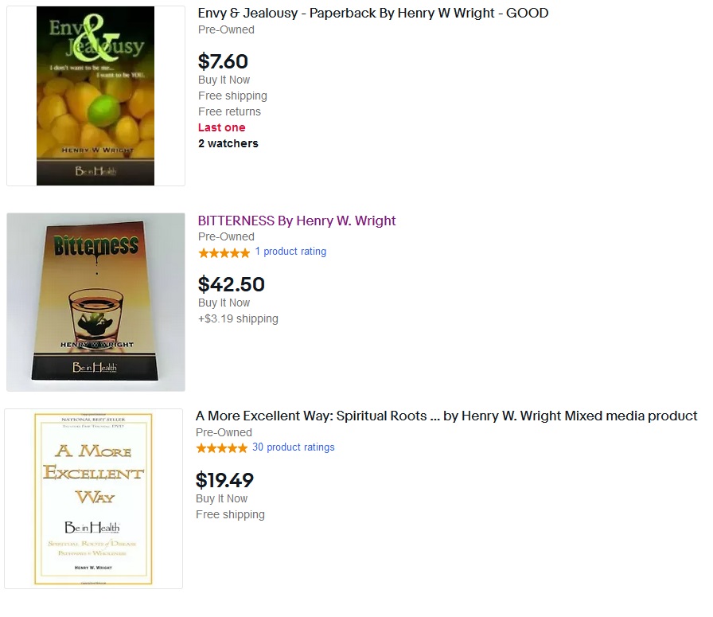Click the Last one label
Image resolution: width=713 pixels, height=617 pixels.
point(221,127)
